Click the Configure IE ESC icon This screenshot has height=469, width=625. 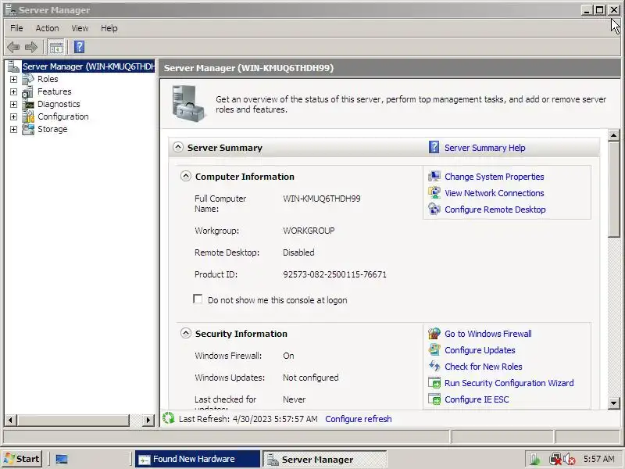(x=434, y=399)
